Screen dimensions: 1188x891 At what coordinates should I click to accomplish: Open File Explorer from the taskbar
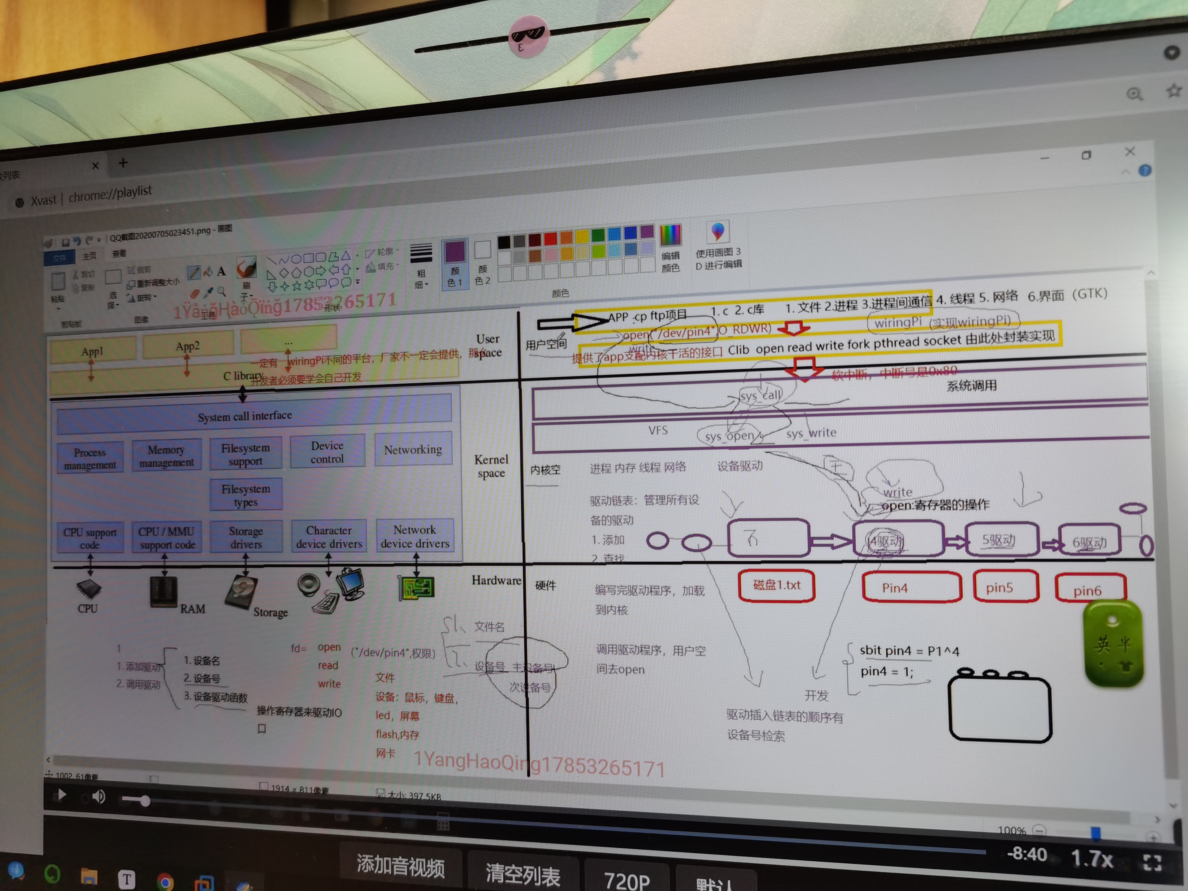pyautogui.click(x=89, y=876)
